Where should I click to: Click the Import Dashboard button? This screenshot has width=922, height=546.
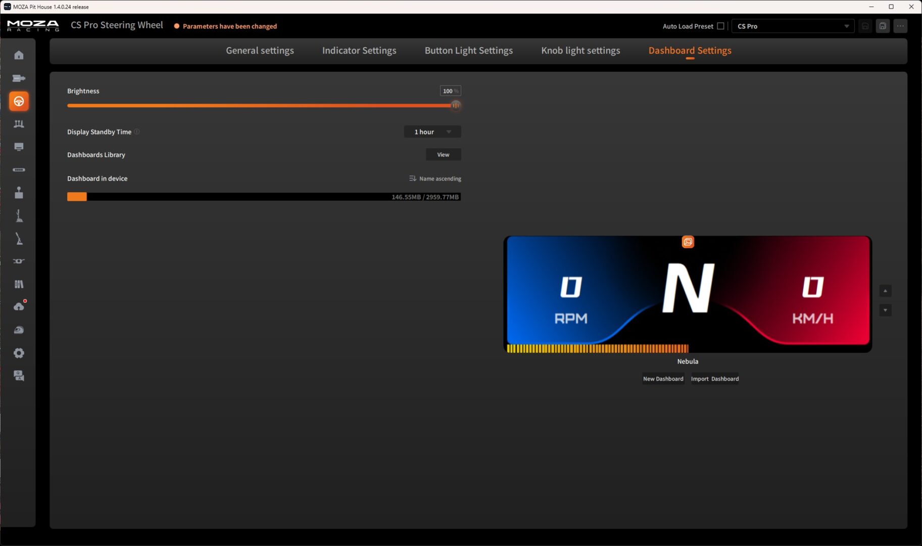coord(715,379)
